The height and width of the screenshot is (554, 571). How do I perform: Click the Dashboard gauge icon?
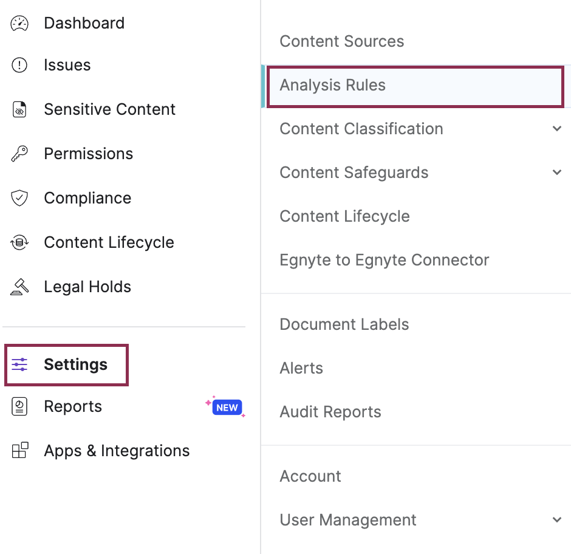19,22
